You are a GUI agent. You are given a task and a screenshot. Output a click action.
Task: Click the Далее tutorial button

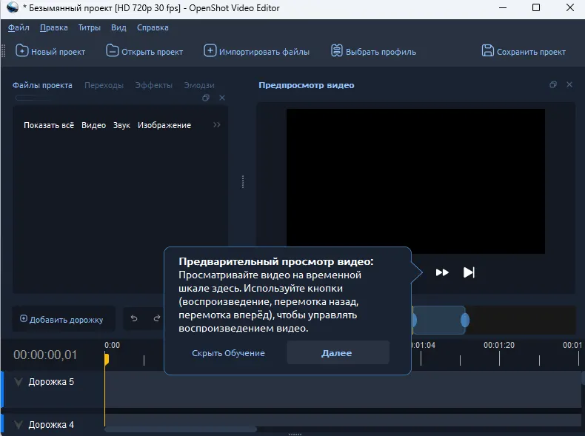coord(337,353)
